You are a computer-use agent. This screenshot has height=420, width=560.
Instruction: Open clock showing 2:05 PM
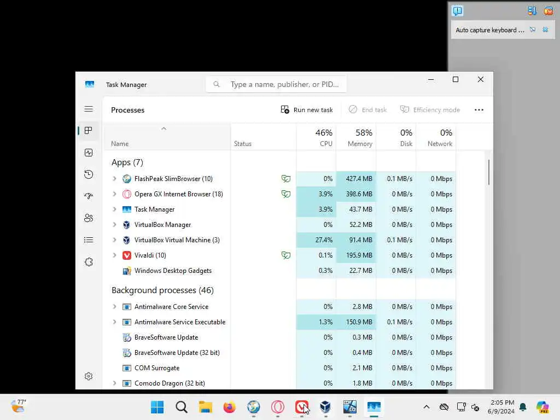click(502, 407)
